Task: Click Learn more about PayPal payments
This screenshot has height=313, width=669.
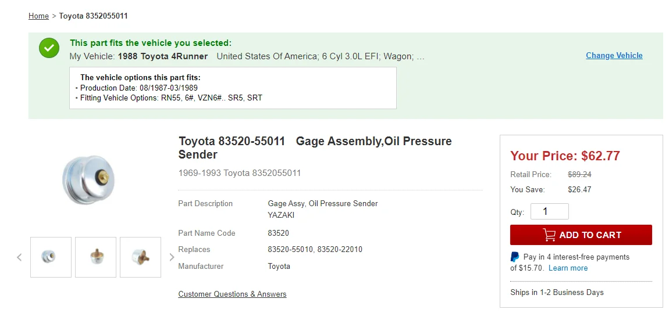Action: tap(568, 268)
